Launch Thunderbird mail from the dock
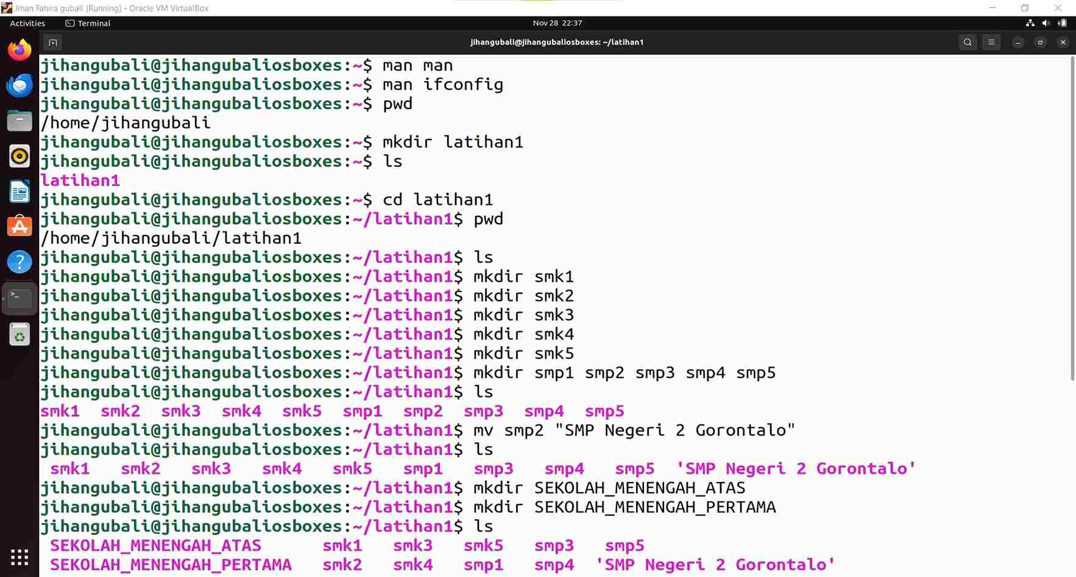This screenshot has width=1076, height=577. coord(19,85)
